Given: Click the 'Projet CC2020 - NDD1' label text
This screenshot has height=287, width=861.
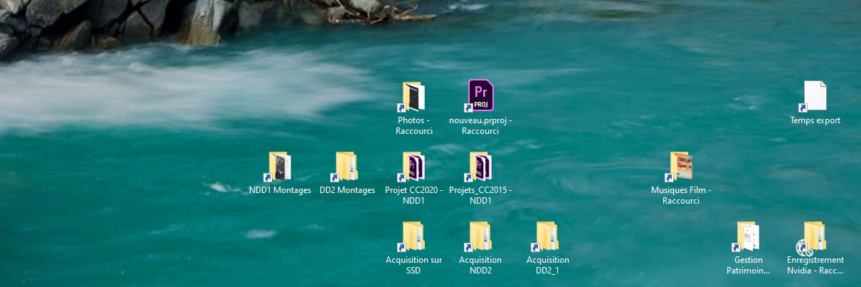Looking at the screenshot, I should [x=414, y=195].
